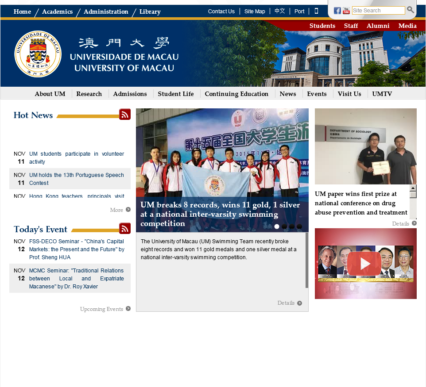Click the search magnifier icon

411,10
